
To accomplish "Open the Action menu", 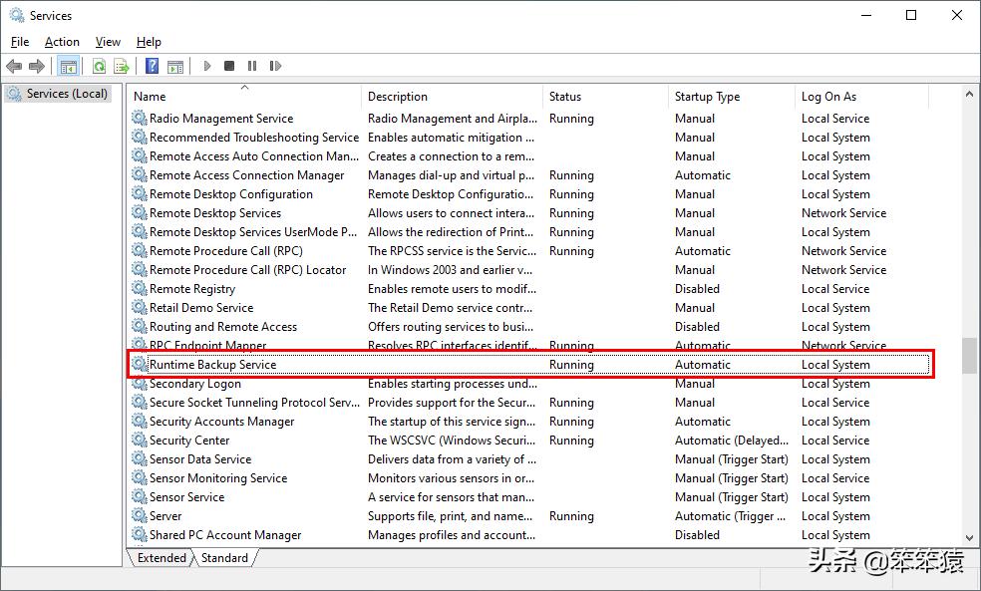I will pos(61,42).
